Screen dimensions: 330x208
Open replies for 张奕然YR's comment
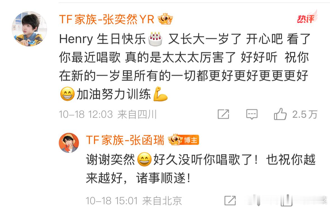(x=252, y=115)
